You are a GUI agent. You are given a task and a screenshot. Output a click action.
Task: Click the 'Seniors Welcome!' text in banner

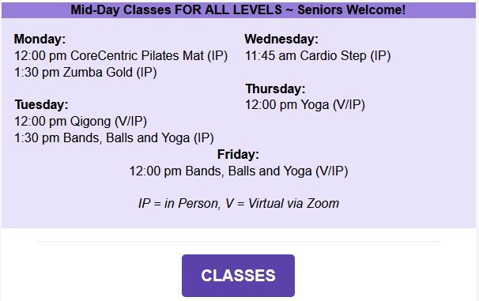click(x=351, y=9)
